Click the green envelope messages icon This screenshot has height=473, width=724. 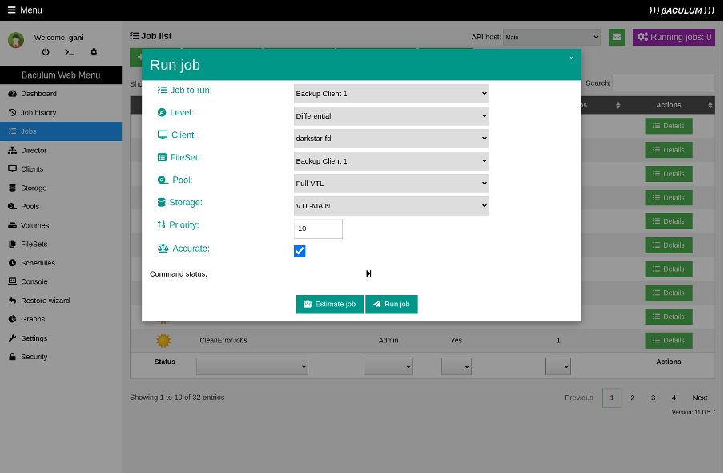pyautogui.click(x=617, y=37)
